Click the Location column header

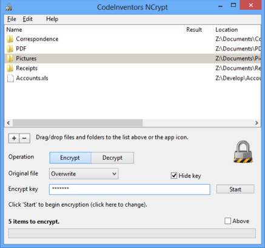(x=237, y=30)
